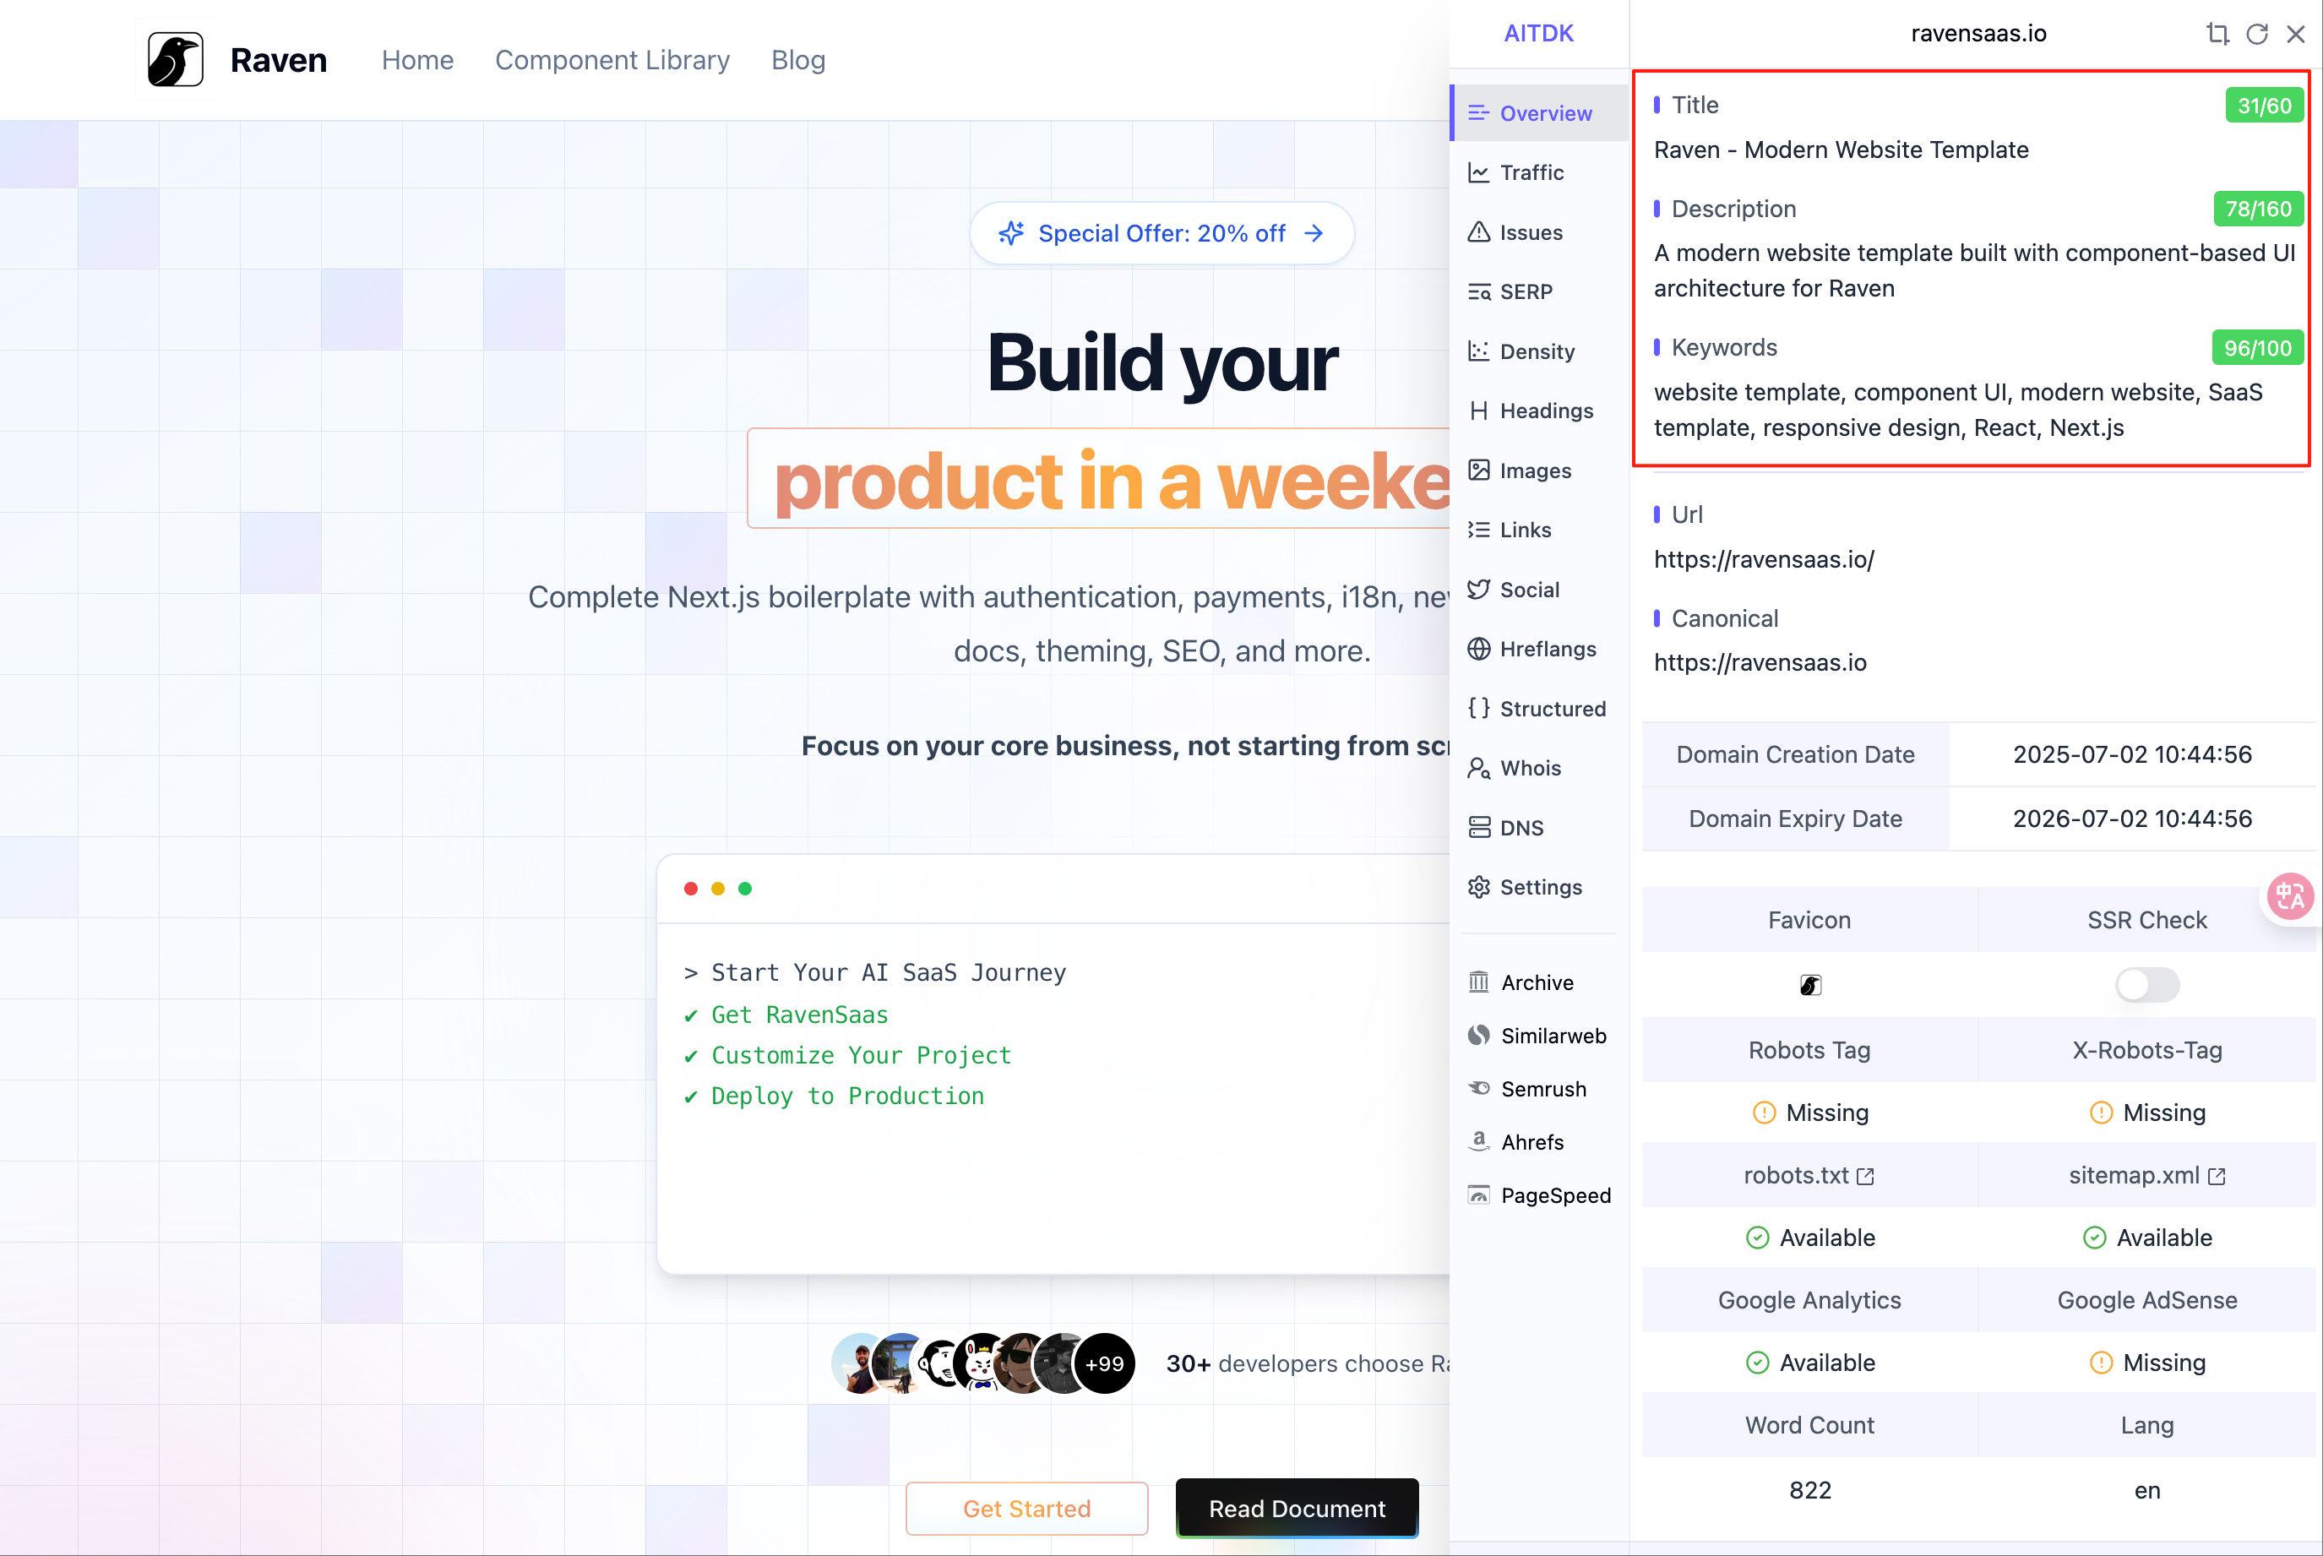Close the AITDK panel with X
This screenshot has width=2323, height=1556.
[x=2295, y=34]
